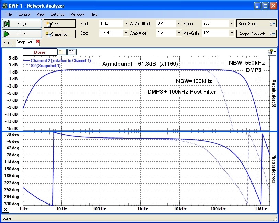The height and width of the screenshot is (223, 279).
Task: Open the Bode Scale button menu
Action: click(256, 24)
